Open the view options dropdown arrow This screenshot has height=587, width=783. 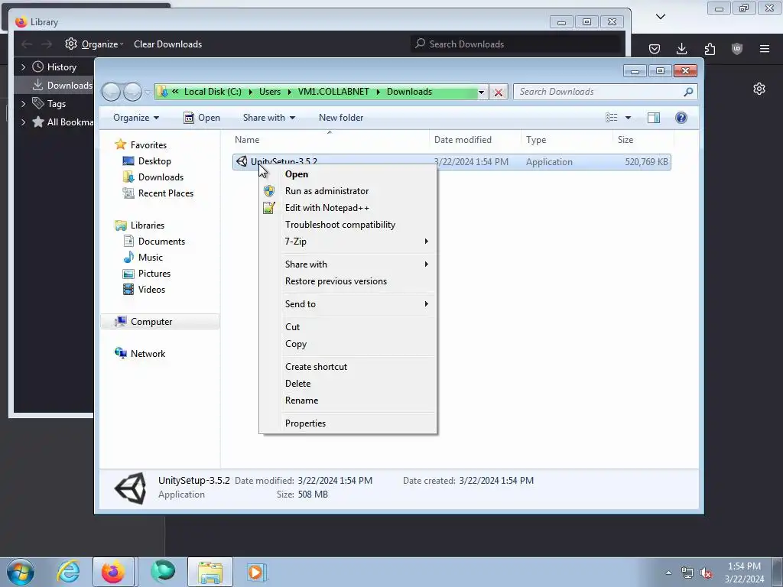pyautogui.click(x=629, y=118)
